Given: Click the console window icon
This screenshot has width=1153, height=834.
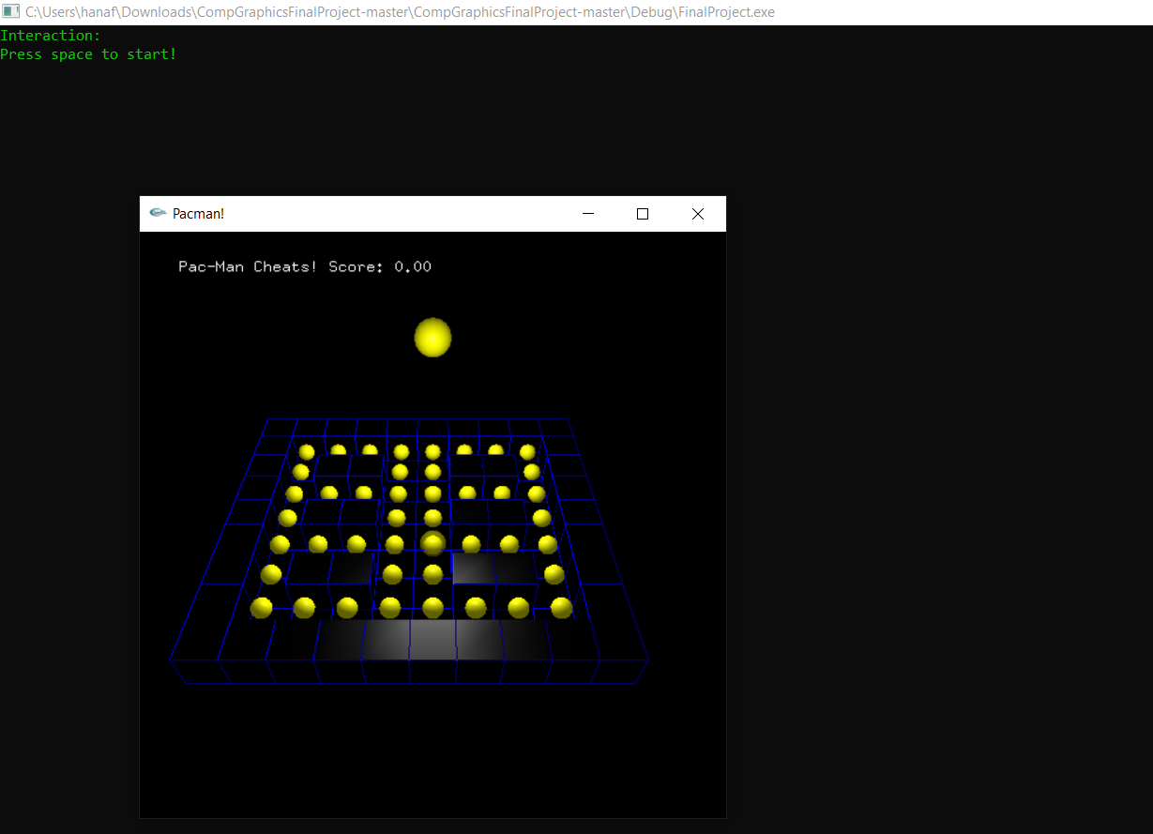Looking at the screenshot, I should 10,10.
